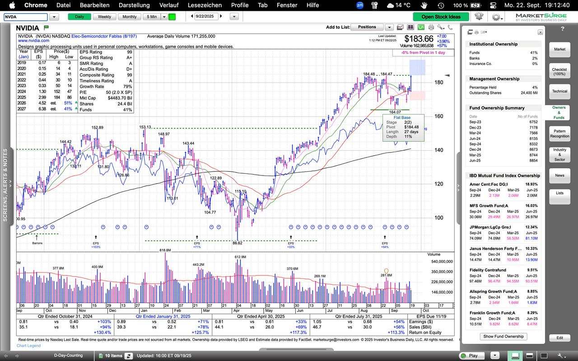Close the Owners & Funds panel

tap(540, 32)
